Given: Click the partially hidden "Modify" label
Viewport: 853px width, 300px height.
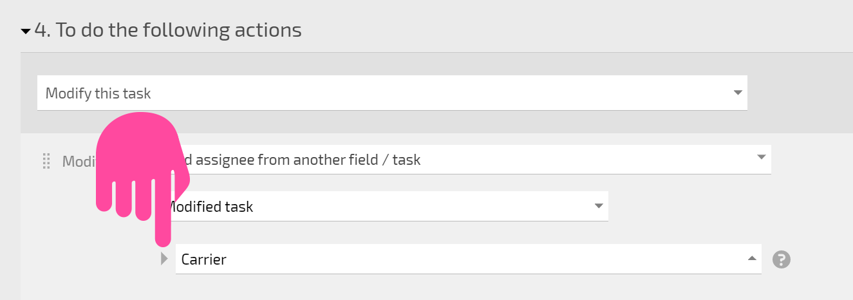Looking at the screenshot, I should pyautogui.click(x=79, y=161).
